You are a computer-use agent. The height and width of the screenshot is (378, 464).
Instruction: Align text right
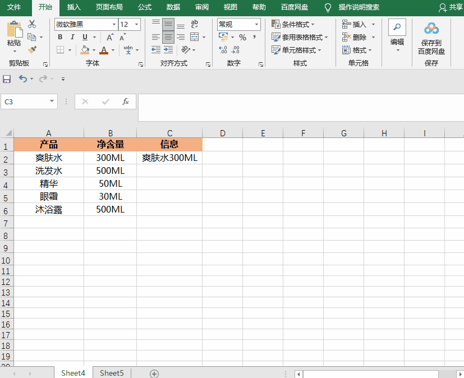point(181,37)
